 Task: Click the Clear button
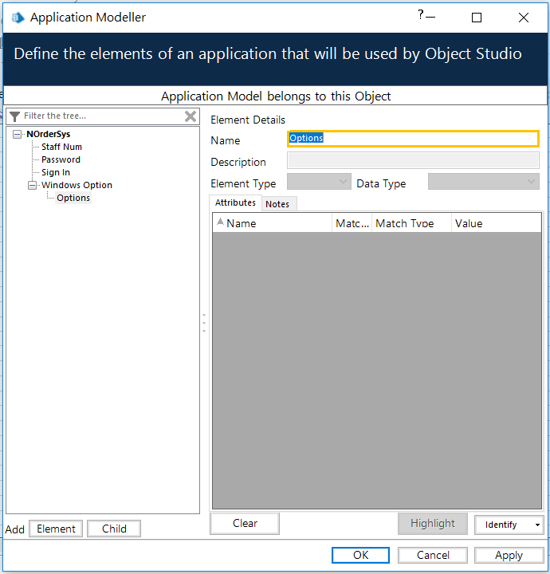point(245,524)
